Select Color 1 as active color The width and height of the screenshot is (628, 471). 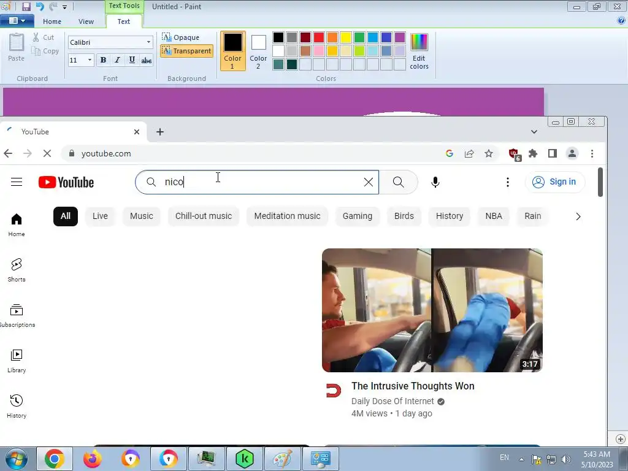pos(232,51)
